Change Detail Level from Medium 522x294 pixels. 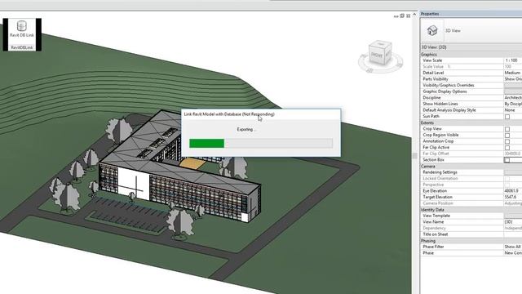(513, 73)
